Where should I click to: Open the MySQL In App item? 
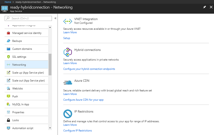pos(26,104)
